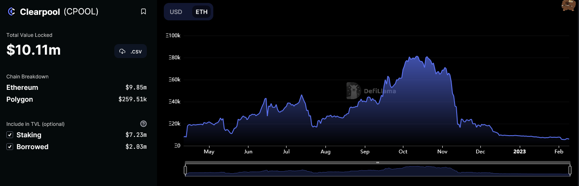
Task: Open the help icon beside Include in TVL
Action: 143,124
